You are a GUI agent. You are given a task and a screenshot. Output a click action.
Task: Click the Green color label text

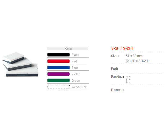click(x=76, y=81)
